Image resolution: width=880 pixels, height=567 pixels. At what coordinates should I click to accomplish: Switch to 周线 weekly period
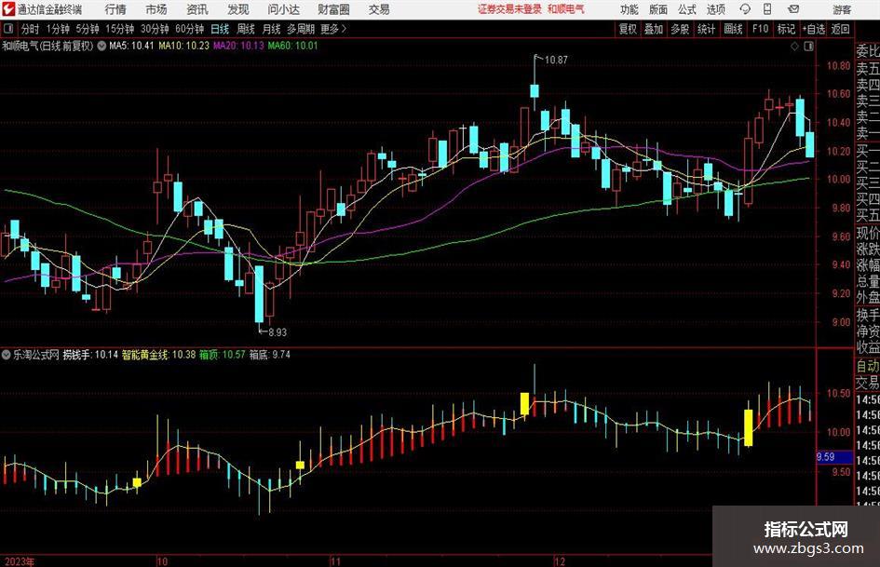point(246,29)
